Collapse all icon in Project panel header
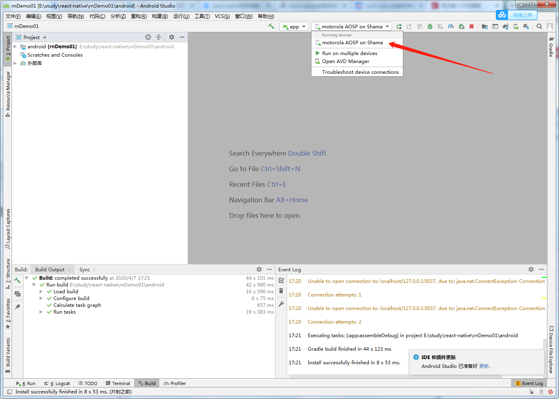 (x=159, y=37)
